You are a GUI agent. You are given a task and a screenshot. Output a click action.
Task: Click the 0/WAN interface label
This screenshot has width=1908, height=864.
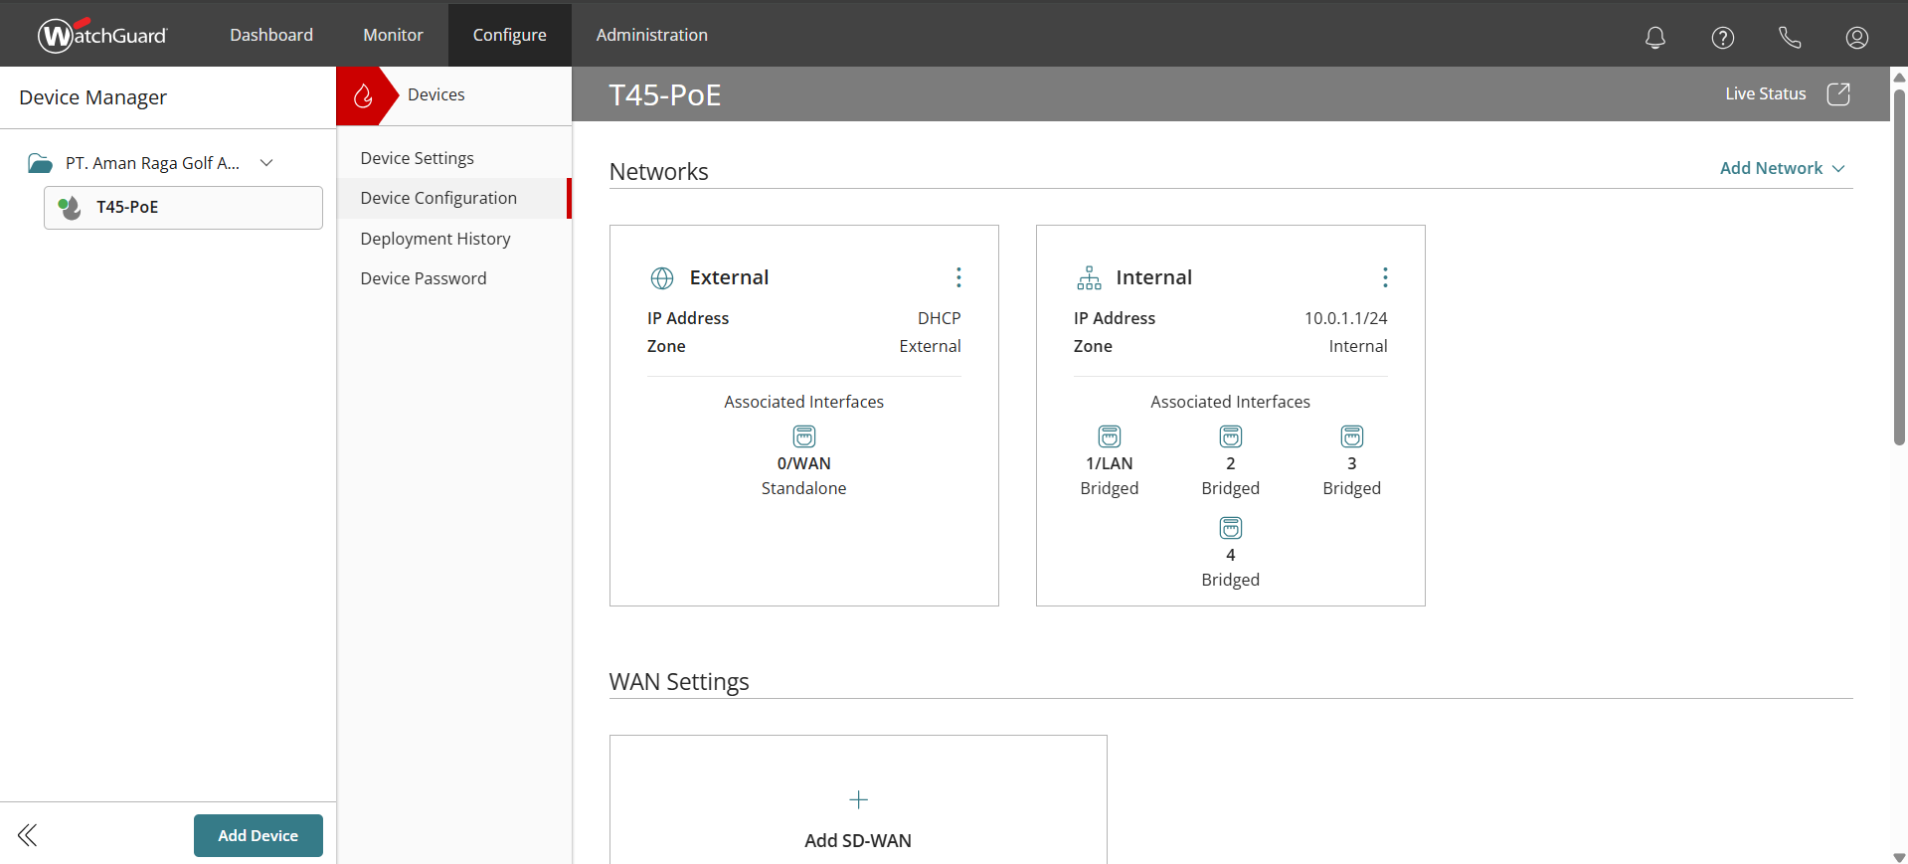[803, 463]
